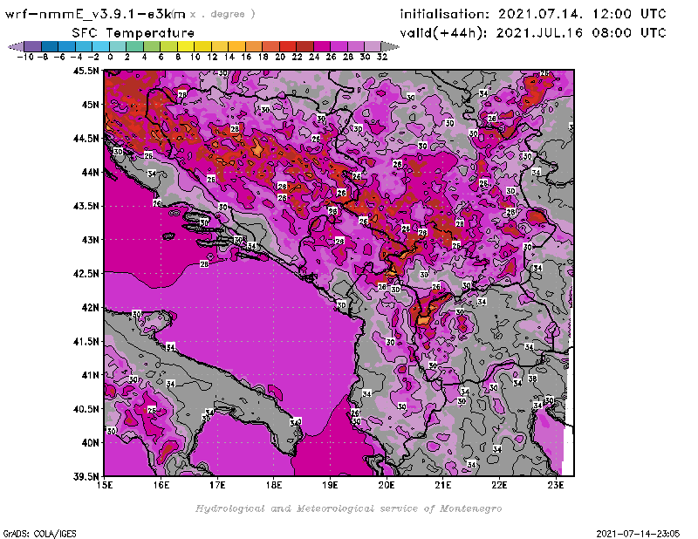Click the 38 contour label on the map
This screenshot has width=698, height=539.
[532, 379]
